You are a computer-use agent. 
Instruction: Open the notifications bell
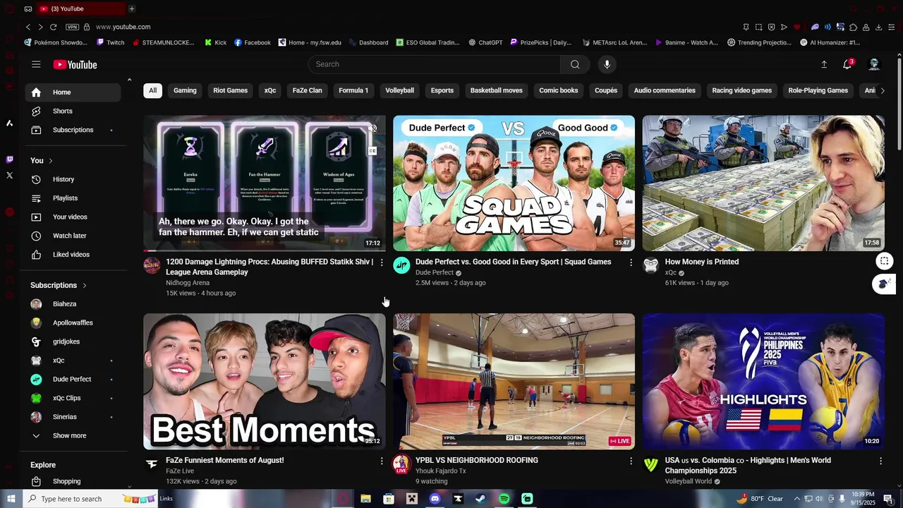point(847,64)
